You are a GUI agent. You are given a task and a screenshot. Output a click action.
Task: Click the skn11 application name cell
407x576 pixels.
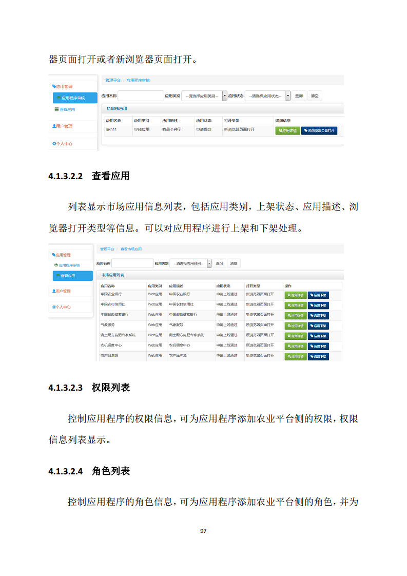(118, 130)
